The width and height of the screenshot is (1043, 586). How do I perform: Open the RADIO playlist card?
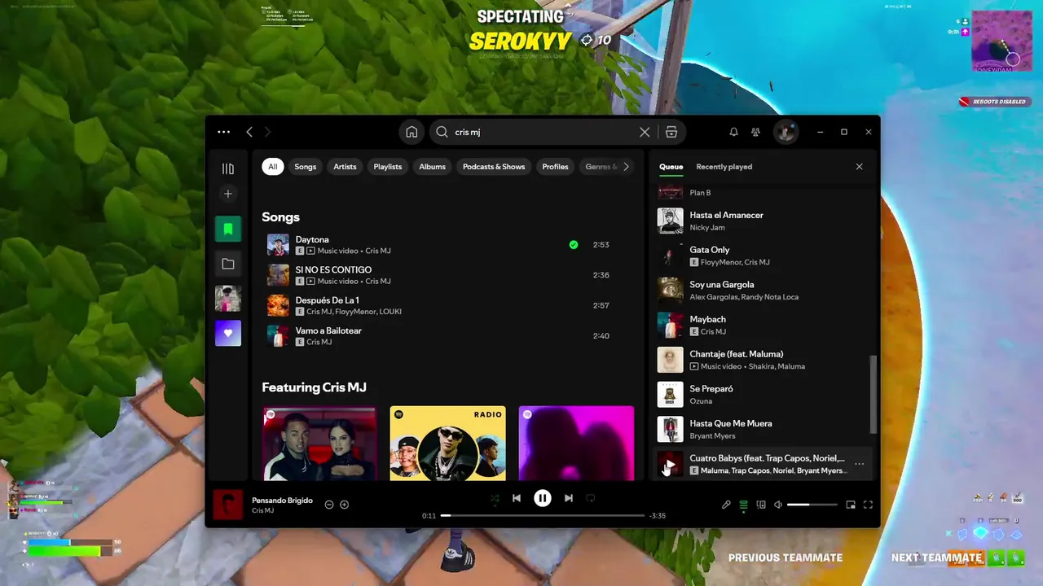point(447,444)
